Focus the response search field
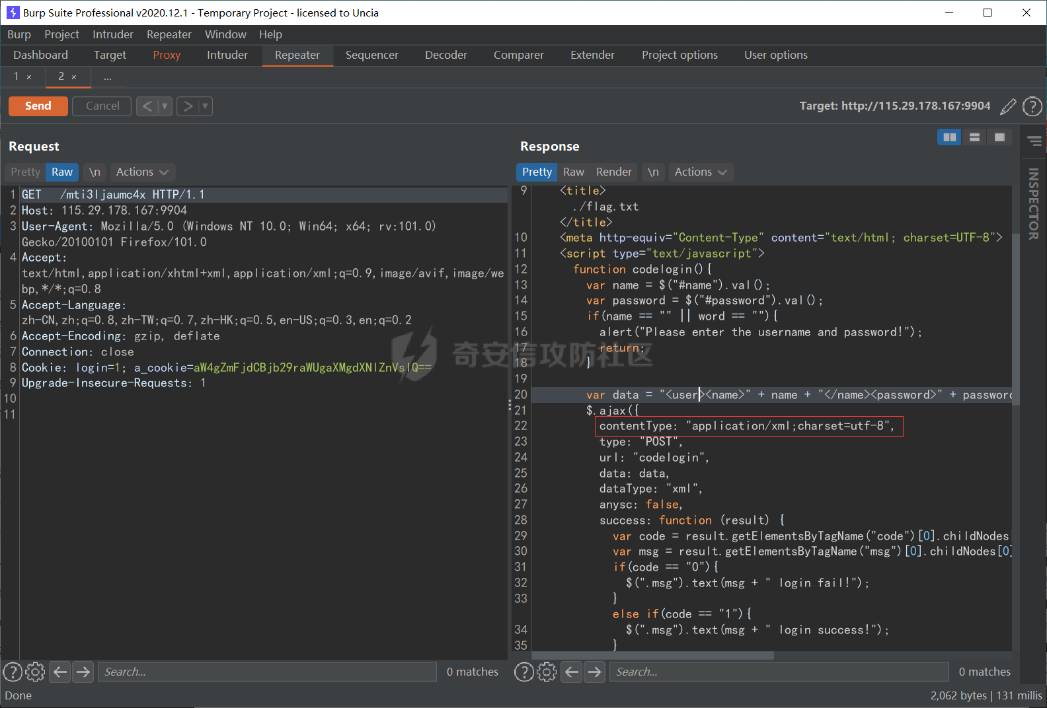Image resolution: width=1047 pixels, height=708 pixels. 779,672
